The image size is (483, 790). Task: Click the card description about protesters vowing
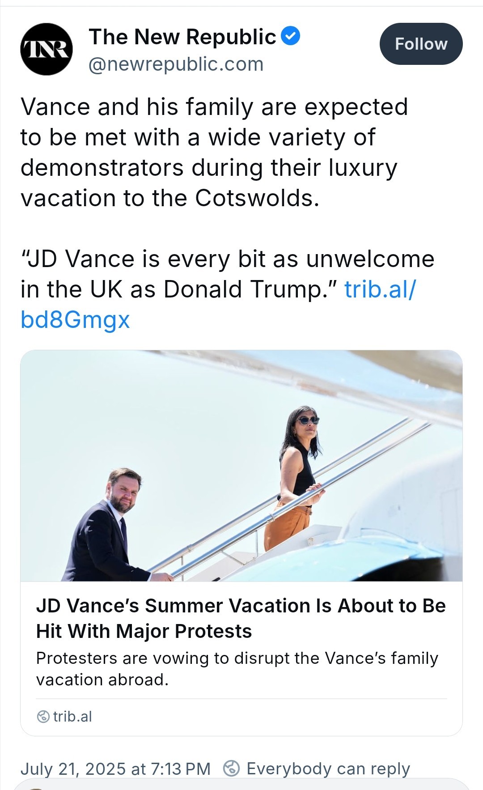pyautogui.click(x=237, y=669)
